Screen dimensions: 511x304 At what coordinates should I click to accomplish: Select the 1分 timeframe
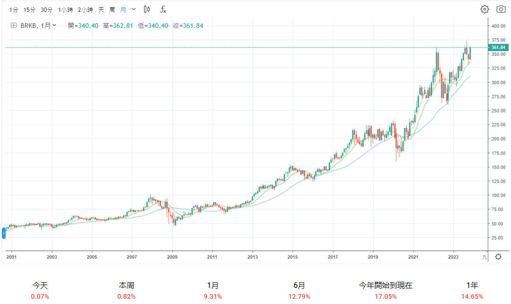click(x=14, y=9)
